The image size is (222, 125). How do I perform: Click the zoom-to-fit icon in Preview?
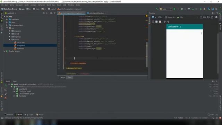[x=212, y=17]
